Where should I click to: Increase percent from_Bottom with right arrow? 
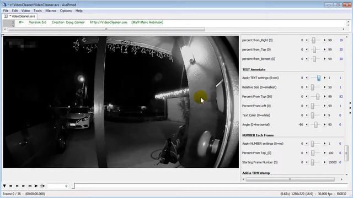coord(325,59)
